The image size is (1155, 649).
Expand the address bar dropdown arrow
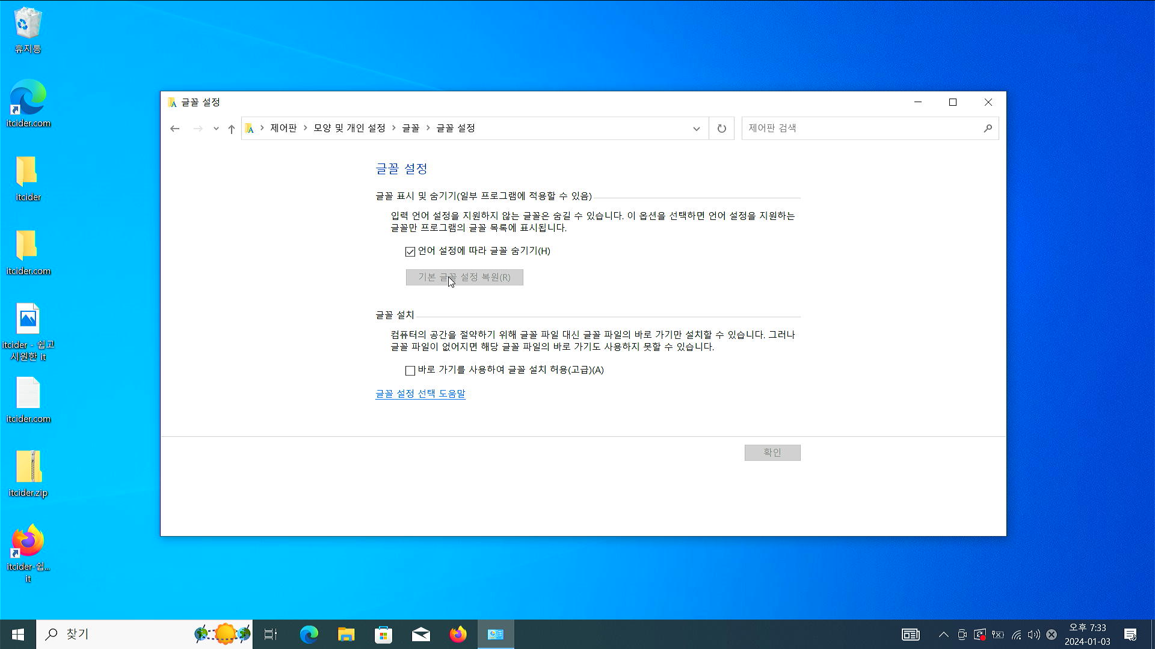(x=696, y=128)
